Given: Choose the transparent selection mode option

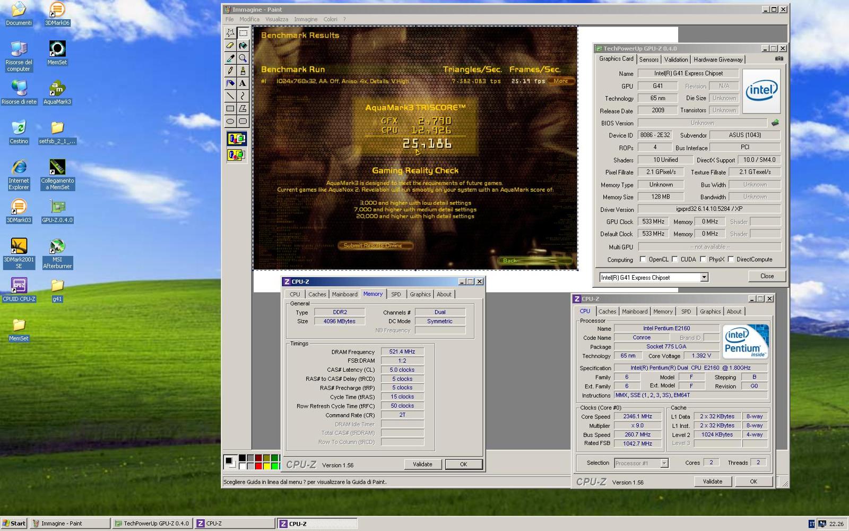Looking at the screenshot, I should tap(237, 155).
